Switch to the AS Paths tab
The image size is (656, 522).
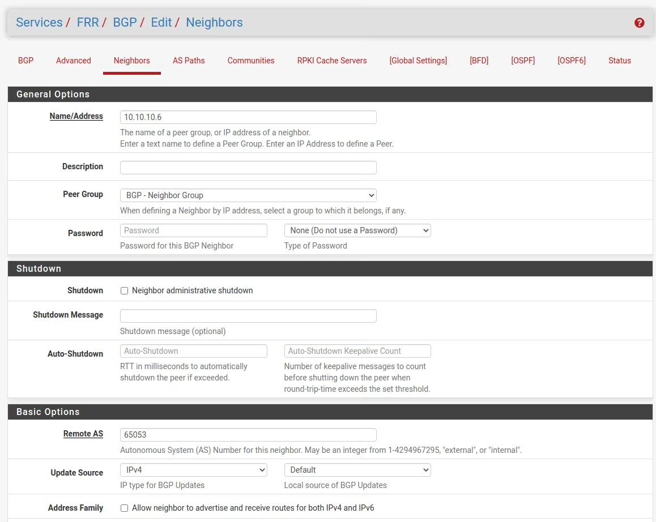[x=189, y=61]
